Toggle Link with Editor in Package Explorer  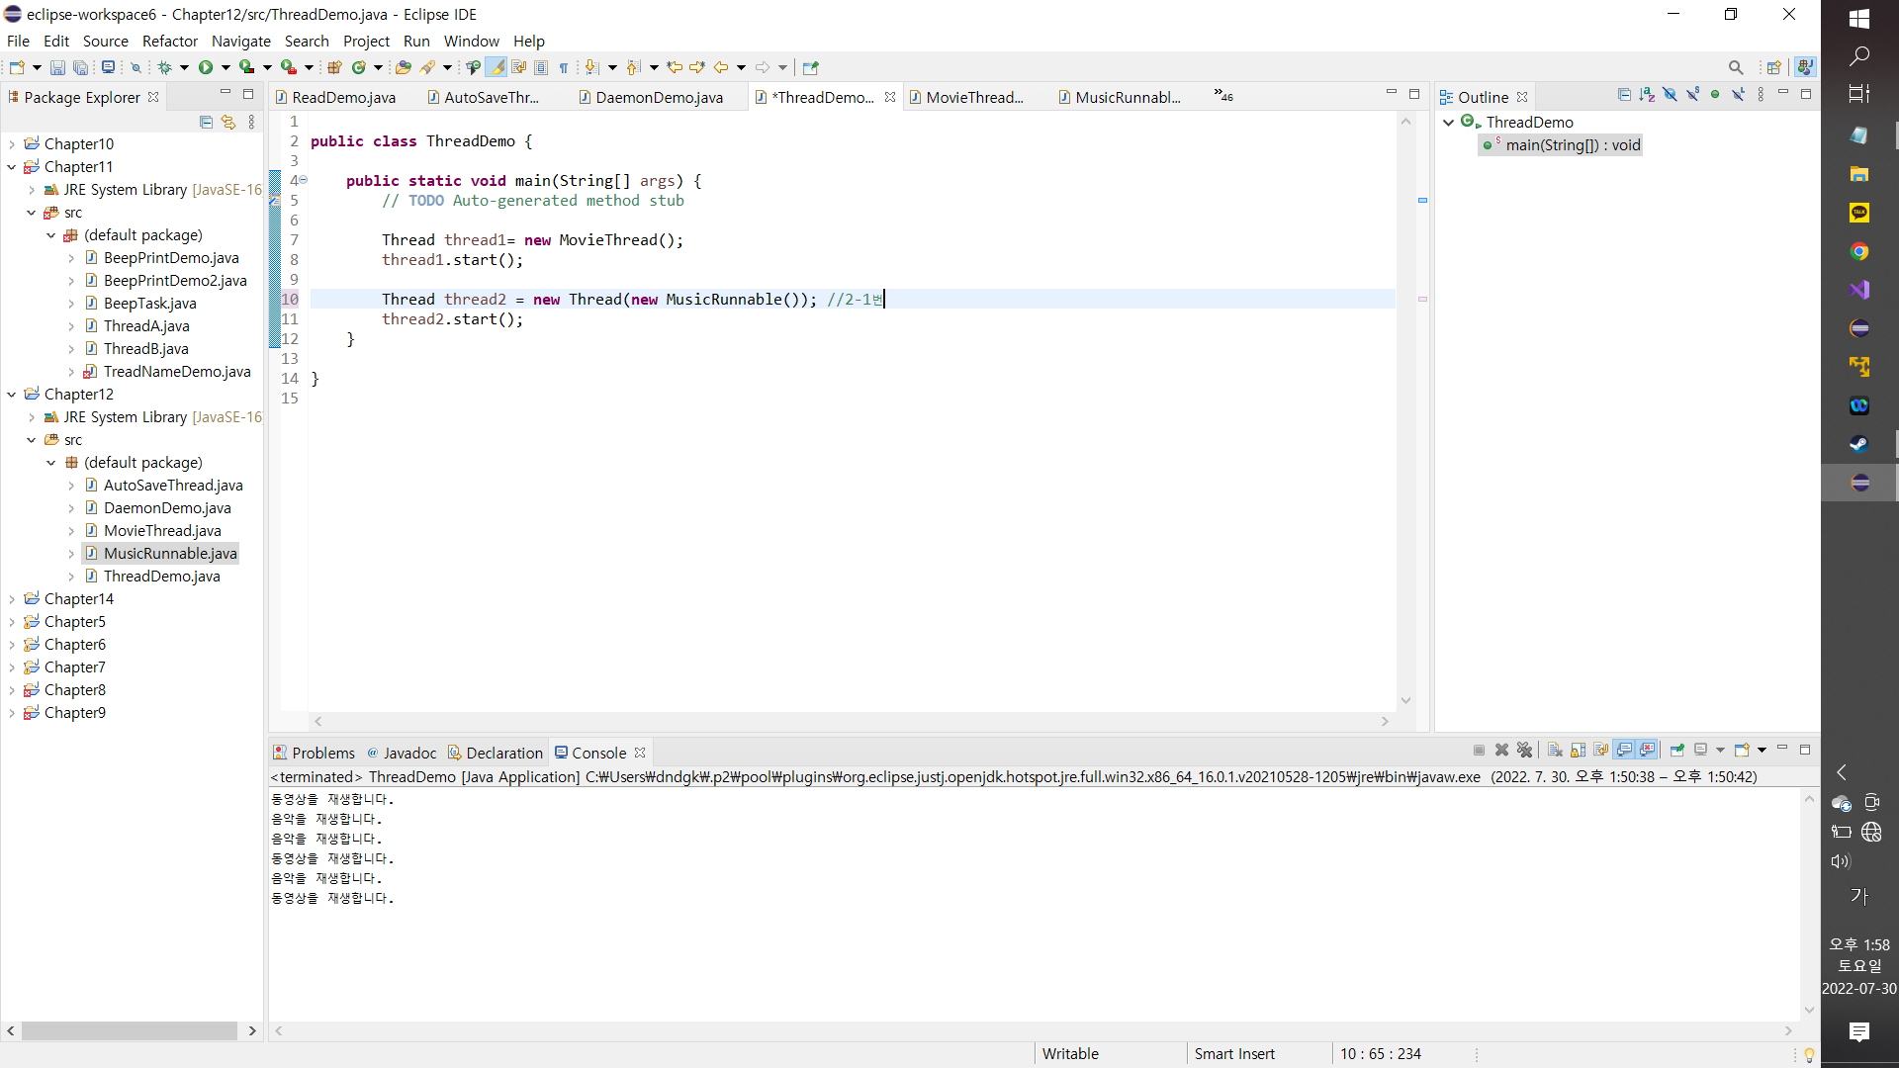pos(228,122)
